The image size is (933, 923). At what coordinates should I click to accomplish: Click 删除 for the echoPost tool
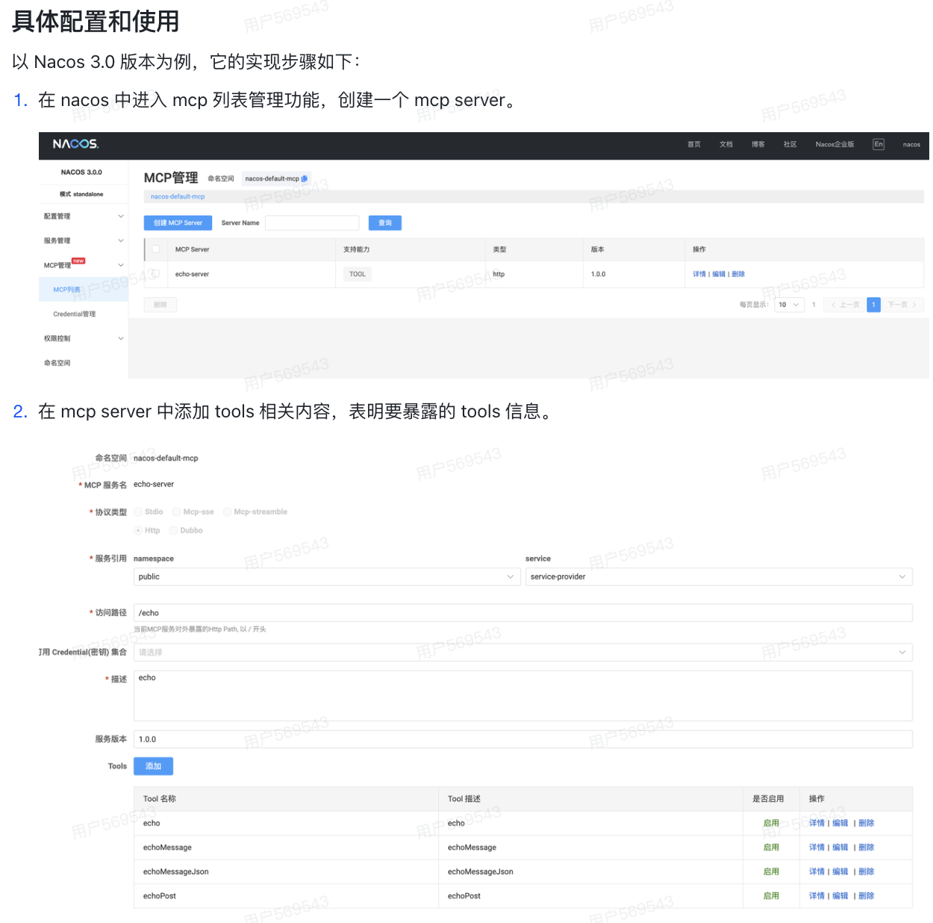[866, 896]
